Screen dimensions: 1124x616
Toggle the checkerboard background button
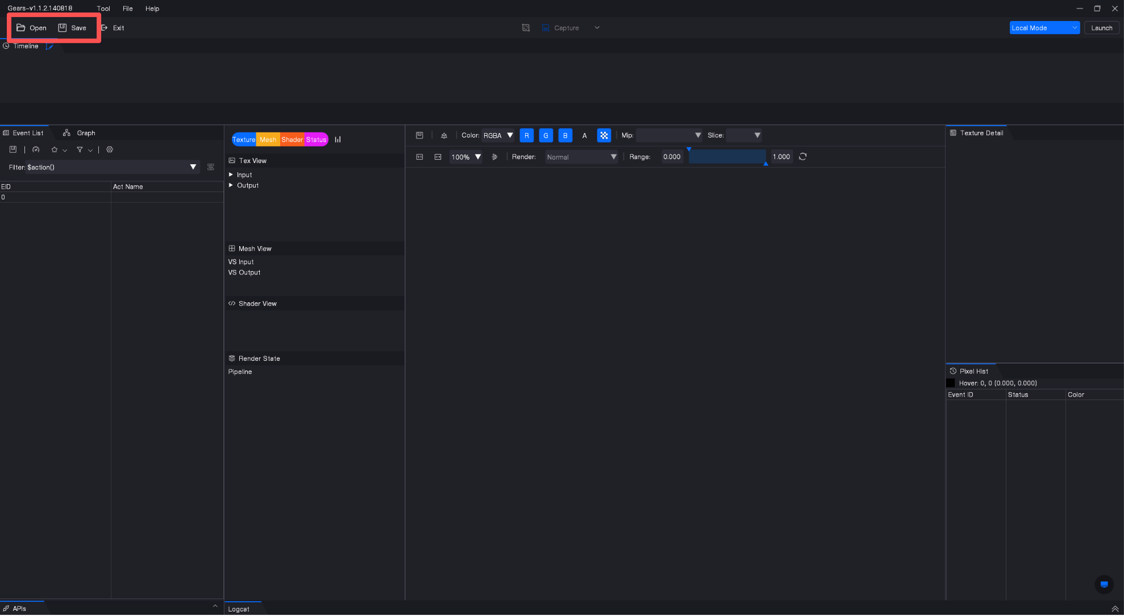tap(604, 135)
